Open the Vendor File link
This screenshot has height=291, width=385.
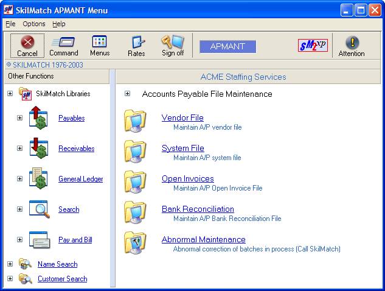182,117
